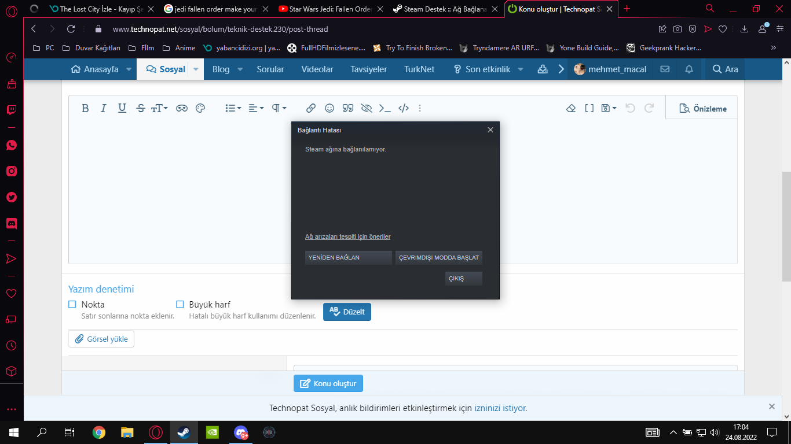
Task: Click ÇIKIŞ in the Steam dialog
Action: pyautogui.click(x=464, y=279)
